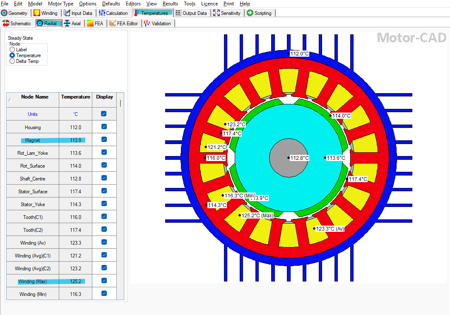Open the Motor Type menu
The width and height of the screenshot is (450, 315).
click(60, 4)
